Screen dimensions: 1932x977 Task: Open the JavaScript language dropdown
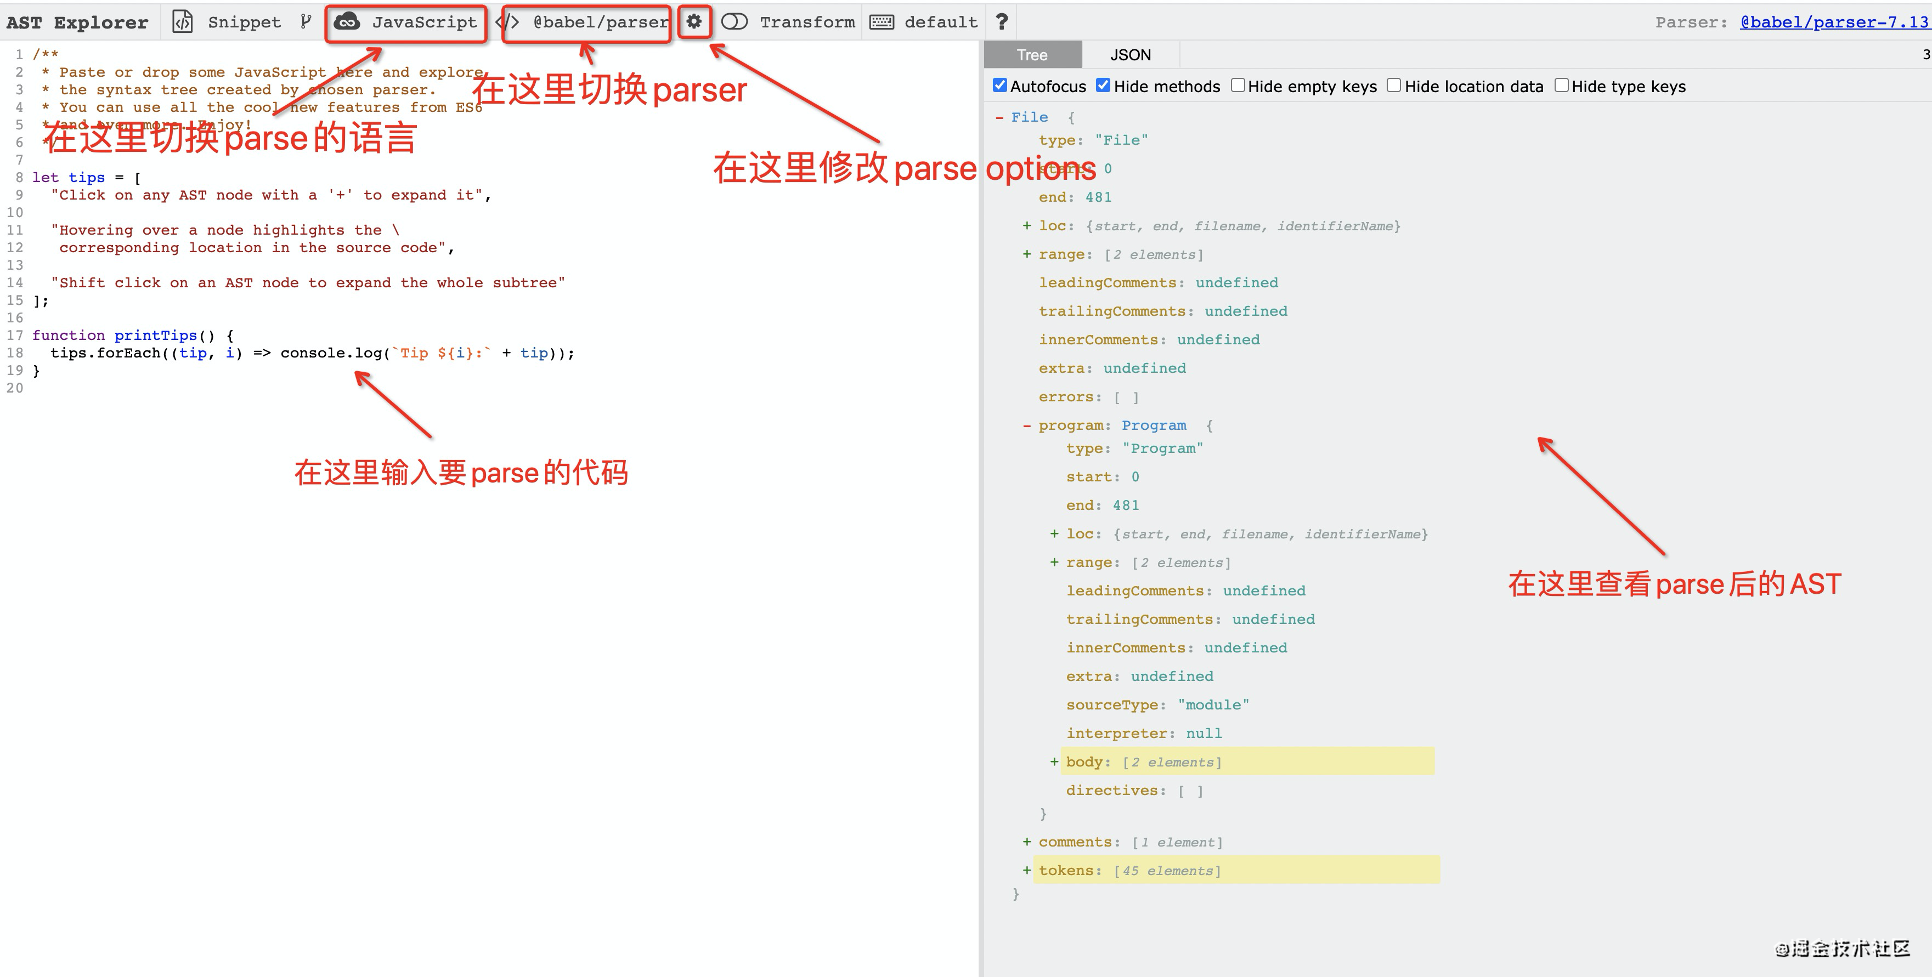click(406, 22)
